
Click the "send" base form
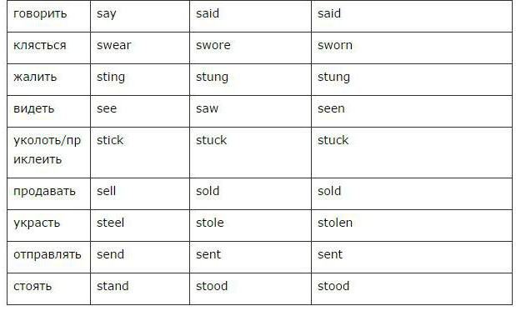(110, 254)
